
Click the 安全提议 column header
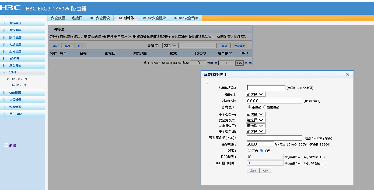pyautogui.click(x=225, y=53)
